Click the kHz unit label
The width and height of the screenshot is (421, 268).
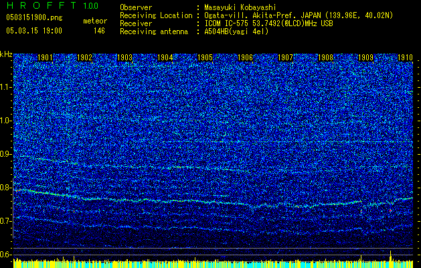[x=6, y=54]
